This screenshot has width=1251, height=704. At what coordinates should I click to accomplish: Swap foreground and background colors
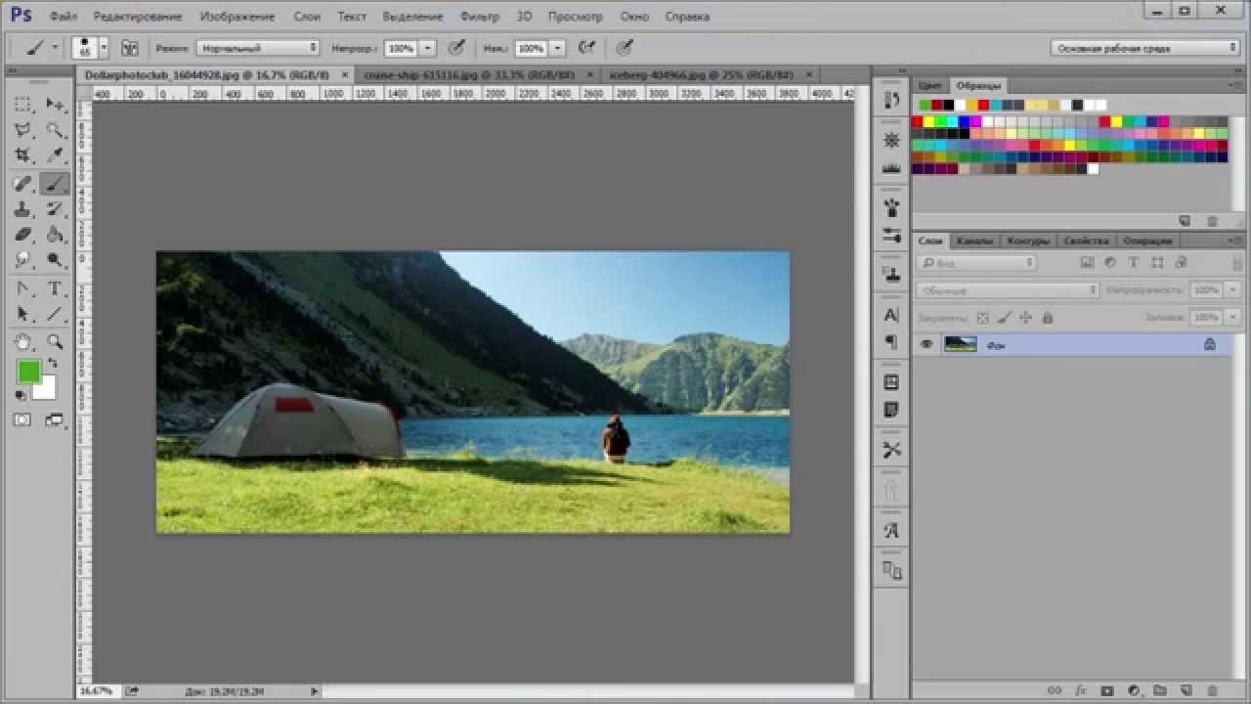point(53,363)
